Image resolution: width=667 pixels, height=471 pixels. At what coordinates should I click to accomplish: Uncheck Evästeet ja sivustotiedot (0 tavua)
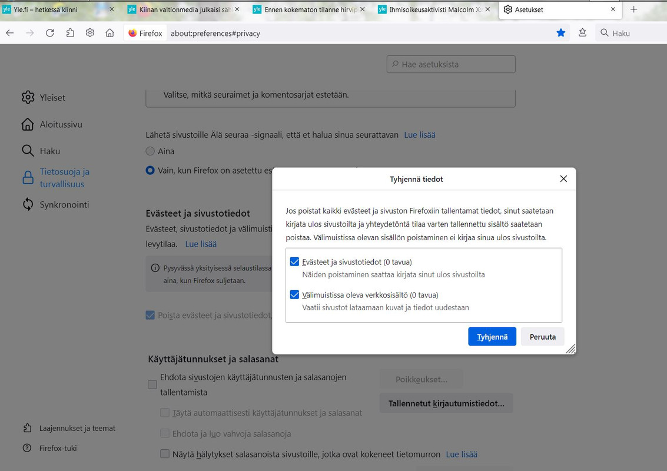(294, 261)
